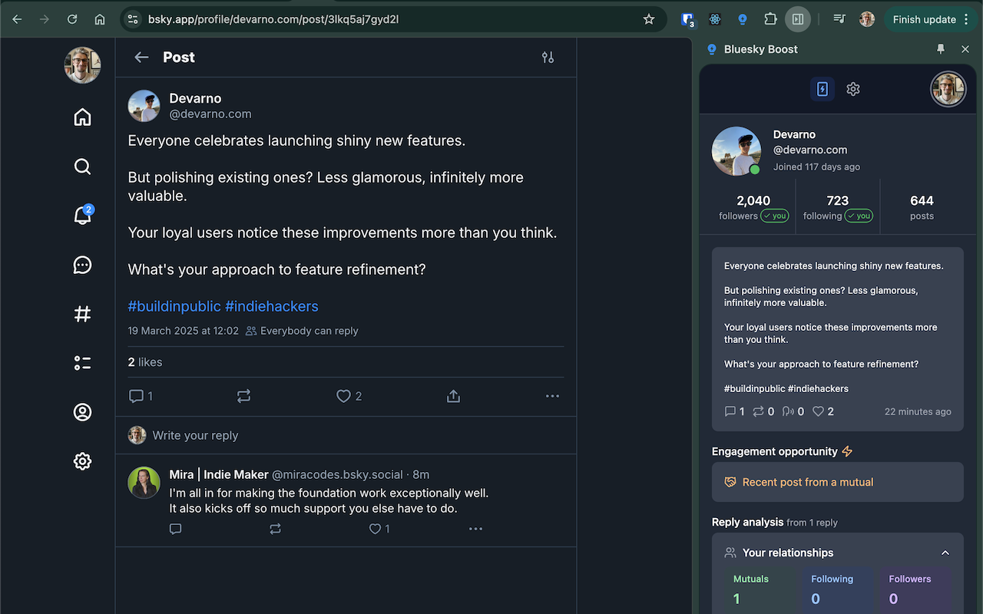The image size is (983, 614).
Task: Open the media controls icon in toolbar
Action: [x=839, y=19]
